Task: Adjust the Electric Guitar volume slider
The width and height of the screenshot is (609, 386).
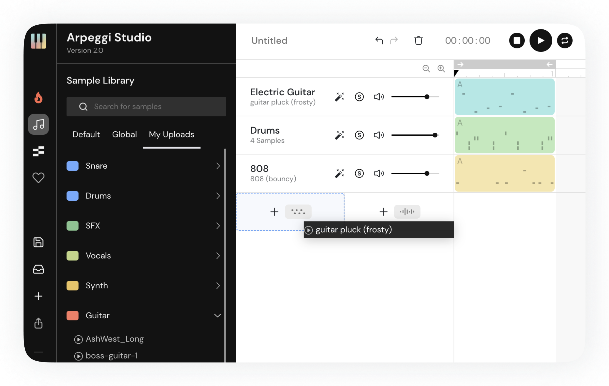Action: tap(427, 97)
